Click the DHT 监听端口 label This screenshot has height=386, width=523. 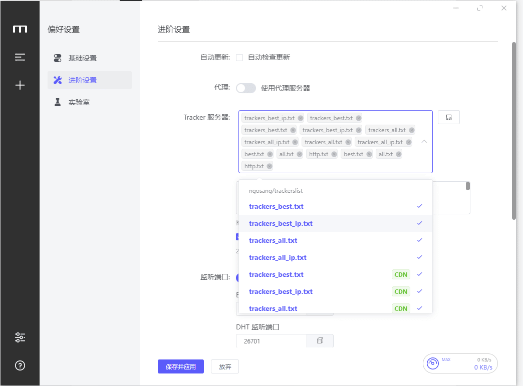257,327
